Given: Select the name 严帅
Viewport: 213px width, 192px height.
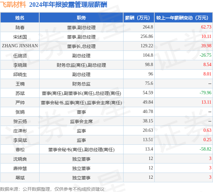Looking at the screenshot, I should 20,103.
